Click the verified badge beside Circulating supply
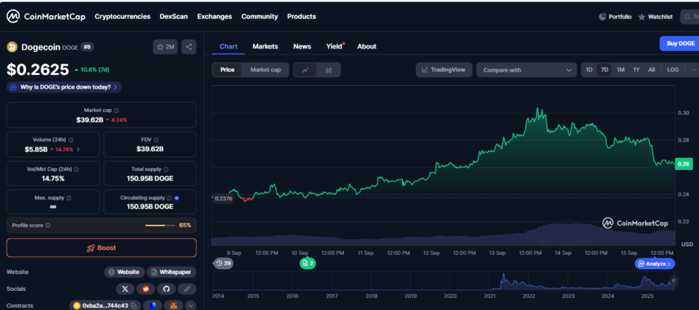This screenshot has height=310, width=699. 177,198
